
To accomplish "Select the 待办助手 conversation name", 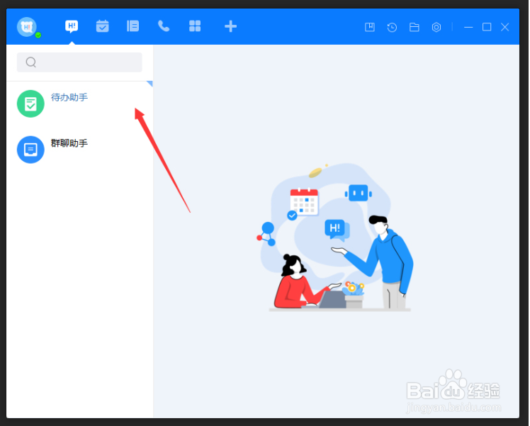I will coord(69,97).
